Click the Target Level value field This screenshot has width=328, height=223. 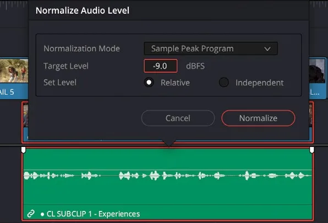[161, 66]
